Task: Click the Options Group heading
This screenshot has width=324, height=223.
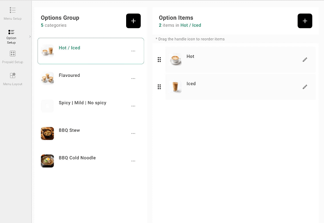Action: pyautogui.click(x=60, y=18)
